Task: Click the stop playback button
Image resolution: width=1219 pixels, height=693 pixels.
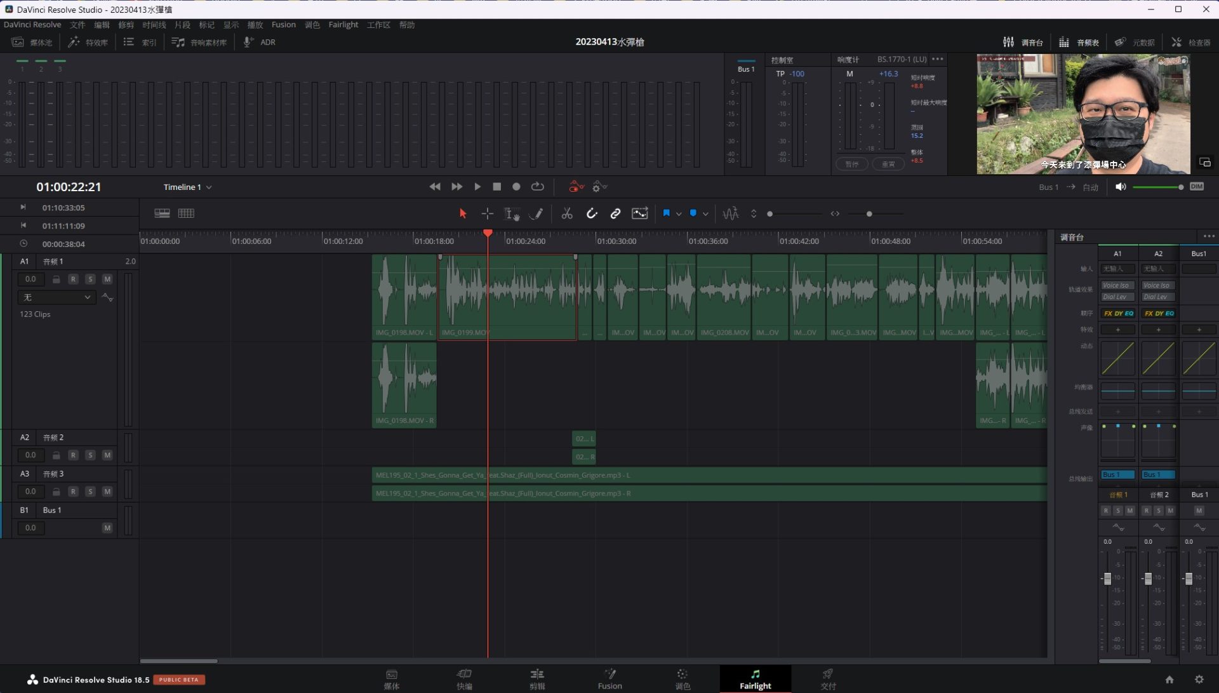Action: coord(496,187)
